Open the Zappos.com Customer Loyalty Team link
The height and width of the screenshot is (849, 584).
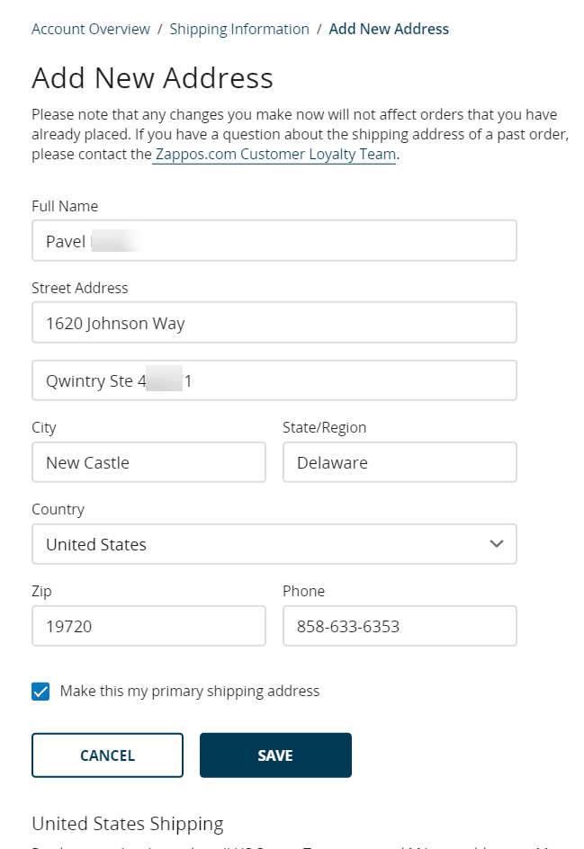click(273, 154)
